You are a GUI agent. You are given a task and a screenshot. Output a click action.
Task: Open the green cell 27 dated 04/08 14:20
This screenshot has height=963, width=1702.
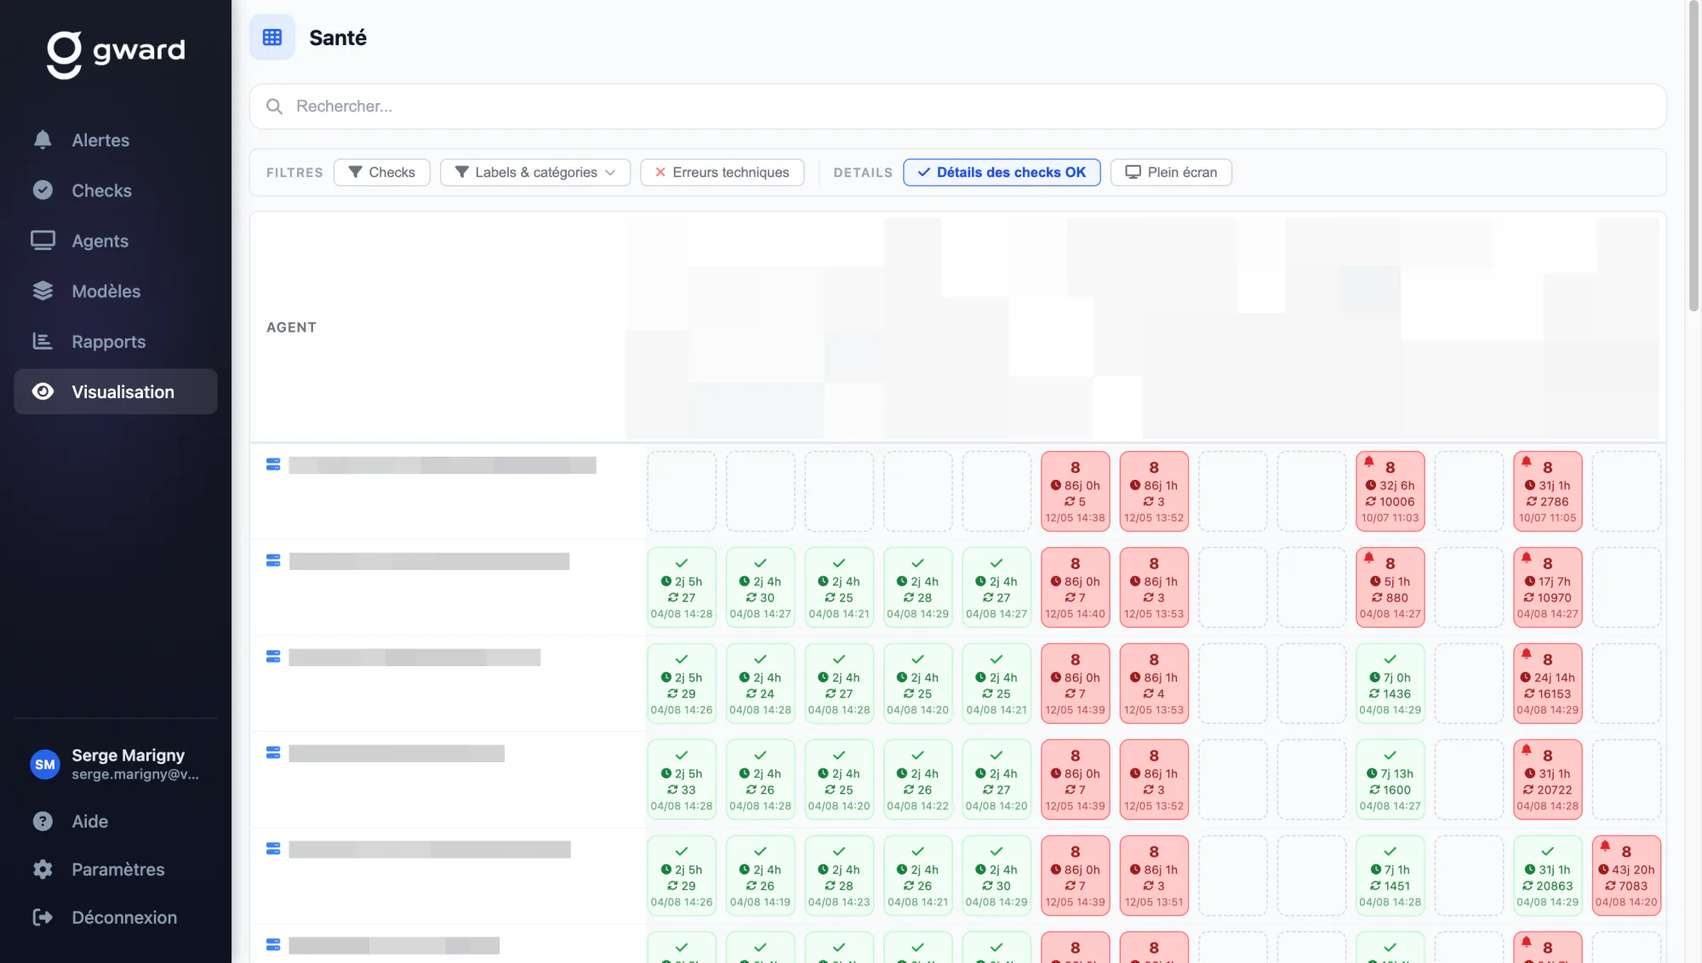997,780
